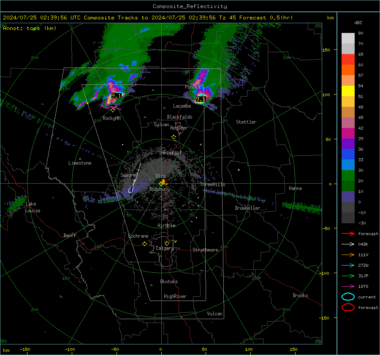Click the Calgary city label
The image size is (380, 355).
165,248
